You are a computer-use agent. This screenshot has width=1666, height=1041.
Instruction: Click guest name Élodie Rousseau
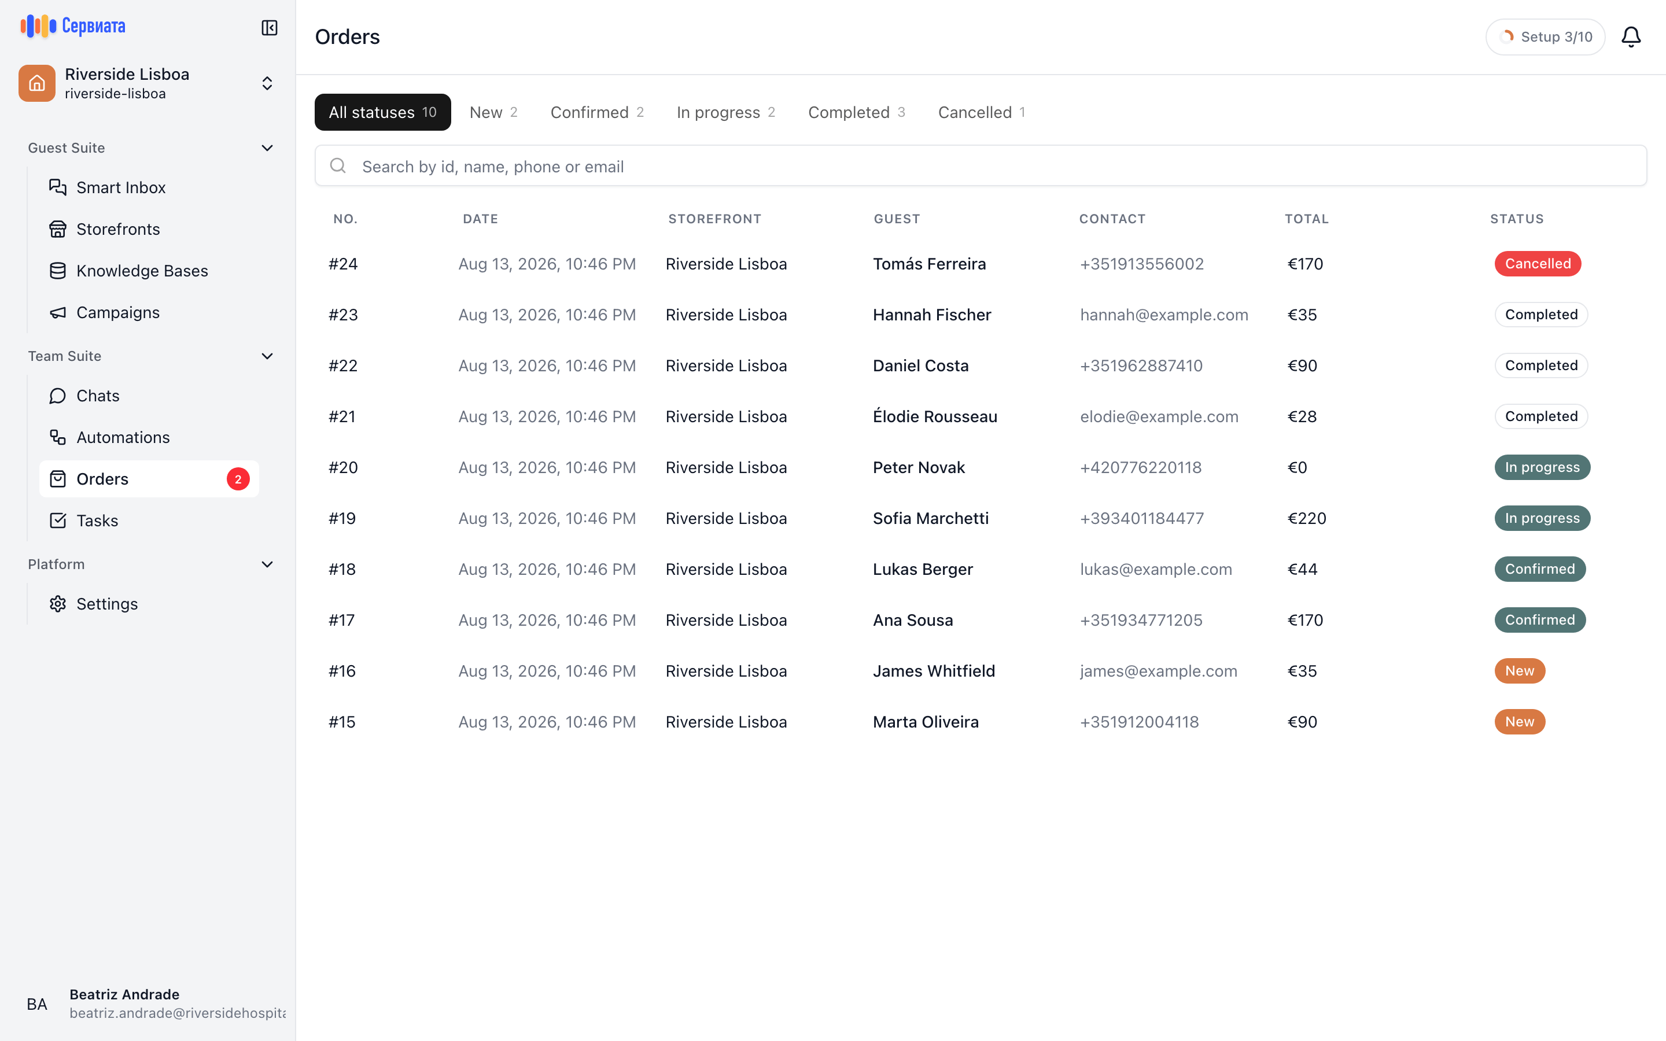point(935,416)
